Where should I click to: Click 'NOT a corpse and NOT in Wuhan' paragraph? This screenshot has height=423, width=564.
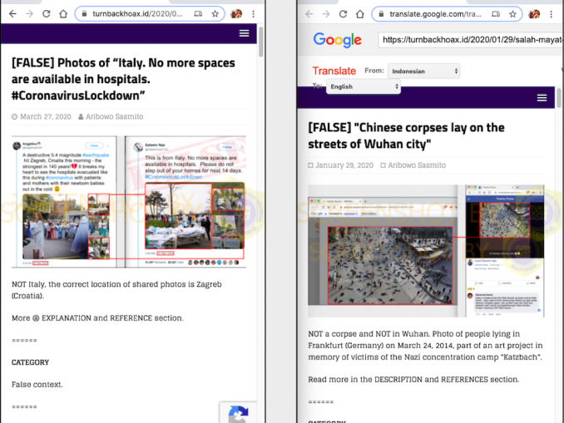426,346
